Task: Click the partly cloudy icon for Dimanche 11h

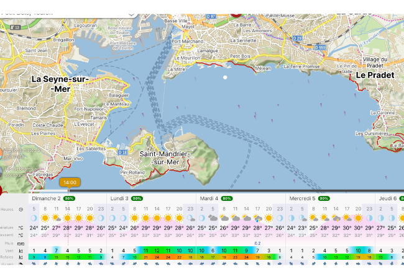Action: pos(57,218)
